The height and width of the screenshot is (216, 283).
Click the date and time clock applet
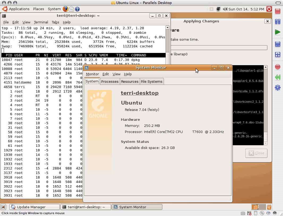(x=246, y=9)
